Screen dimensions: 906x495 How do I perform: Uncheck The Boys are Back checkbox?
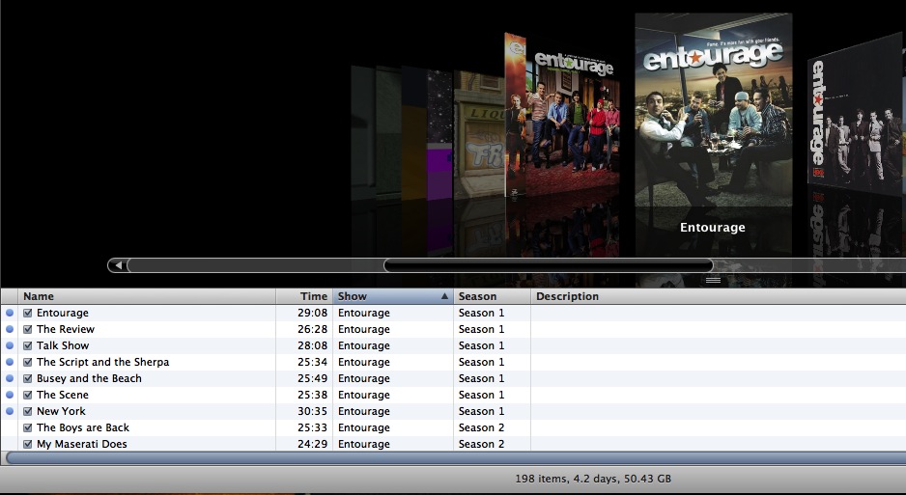click(x=27, y=428)
